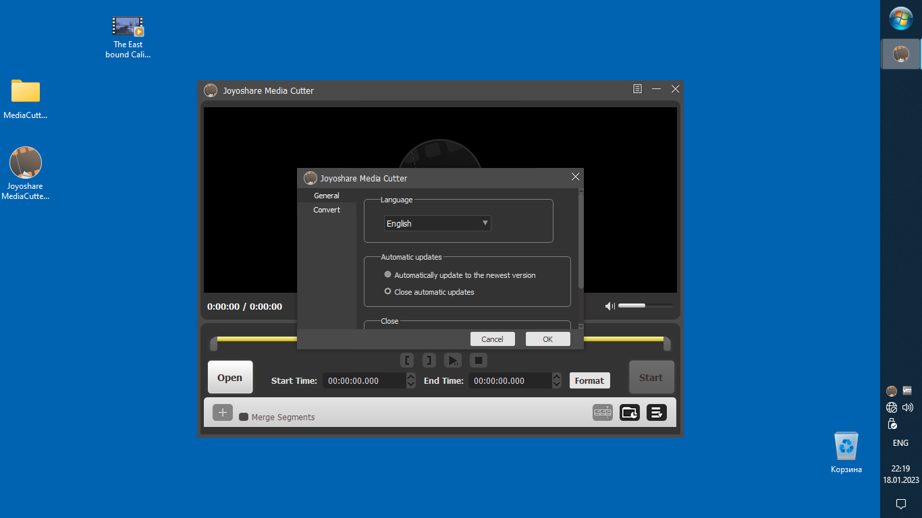The width and height of the screenshot is (922, 518).
Task: Select the Close automatic updates option
Action: (x=388, y=291)
